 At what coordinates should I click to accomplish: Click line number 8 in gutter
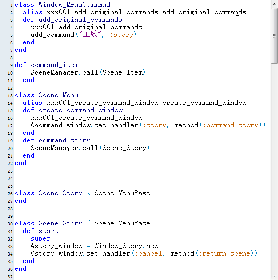(12, 58)
